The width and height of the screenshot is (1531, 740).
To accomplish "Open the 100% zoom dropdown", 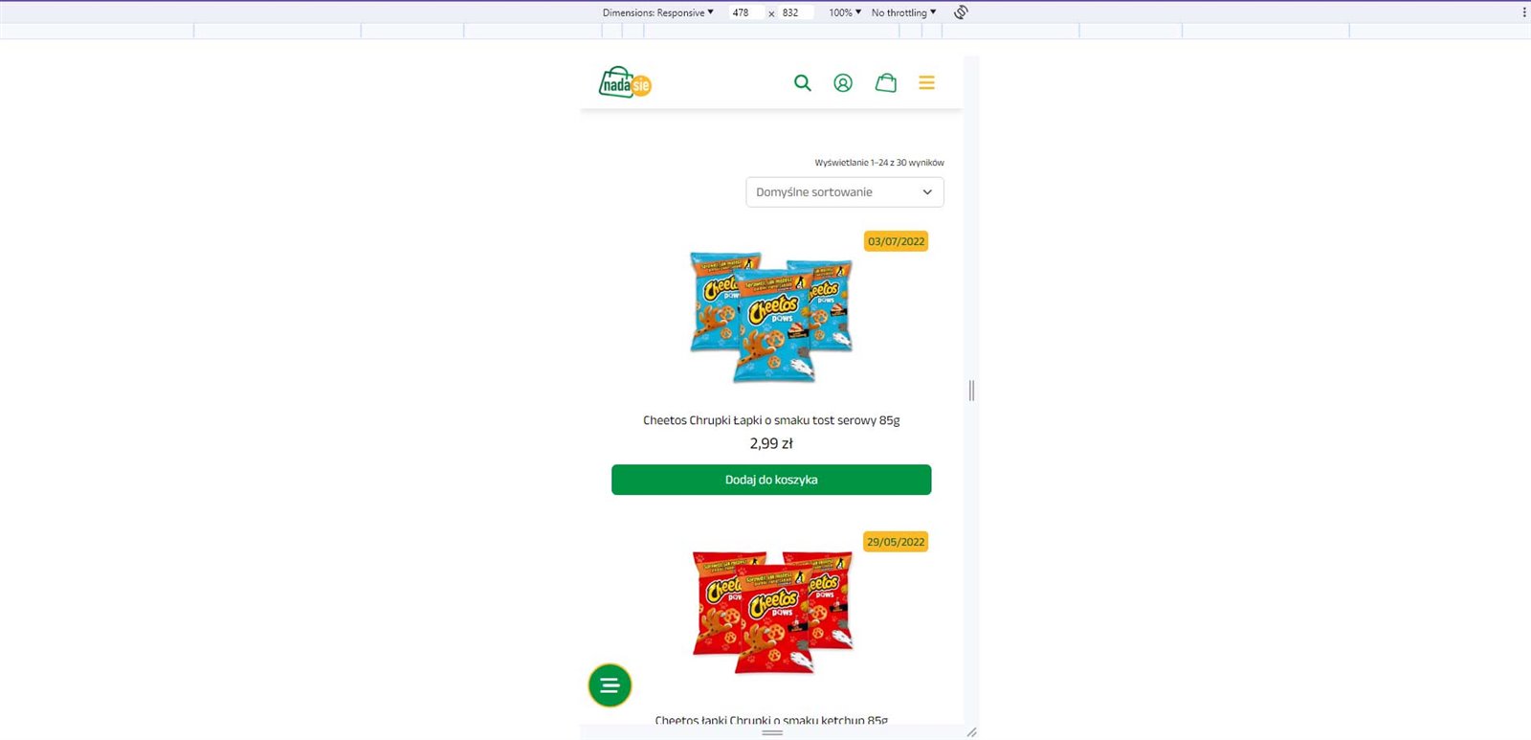I will pyautogui.click(x=845, y=12).
